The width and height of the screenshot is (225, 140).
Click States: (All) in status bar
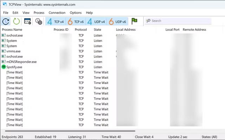[209, 137]
